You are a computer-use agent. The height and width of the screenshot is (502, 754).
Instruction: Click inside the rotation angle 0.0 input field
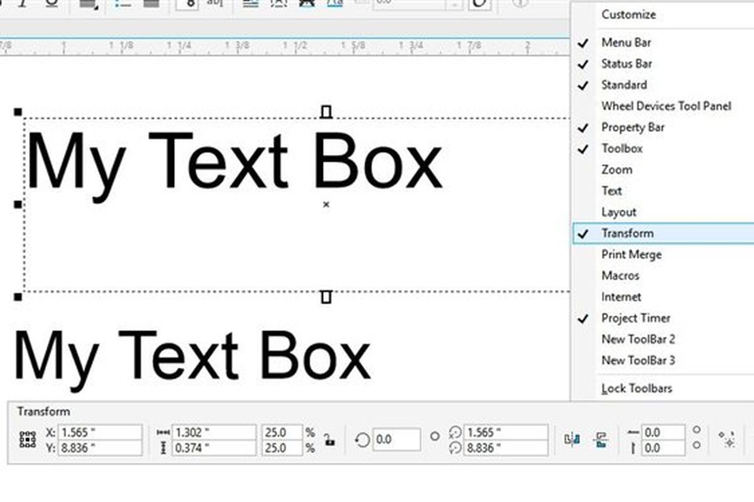pos(396,438)
